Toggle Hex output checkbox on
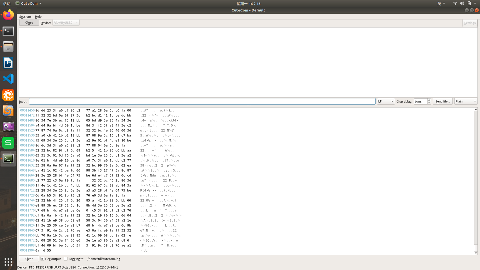Viewport: 480px width, 270px height. pos(42,259)
